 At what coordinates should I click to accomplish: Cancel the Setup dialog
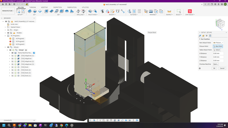coord(222,68)
